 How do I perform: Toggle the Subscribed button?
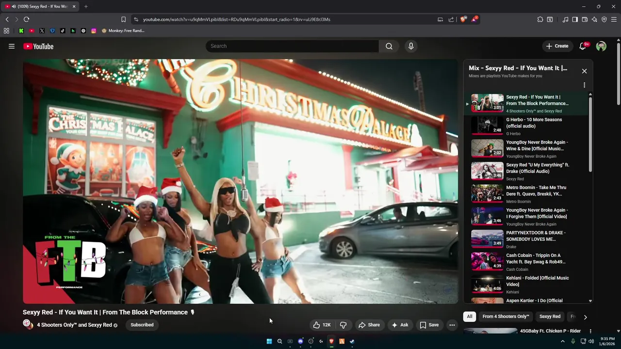142,325
